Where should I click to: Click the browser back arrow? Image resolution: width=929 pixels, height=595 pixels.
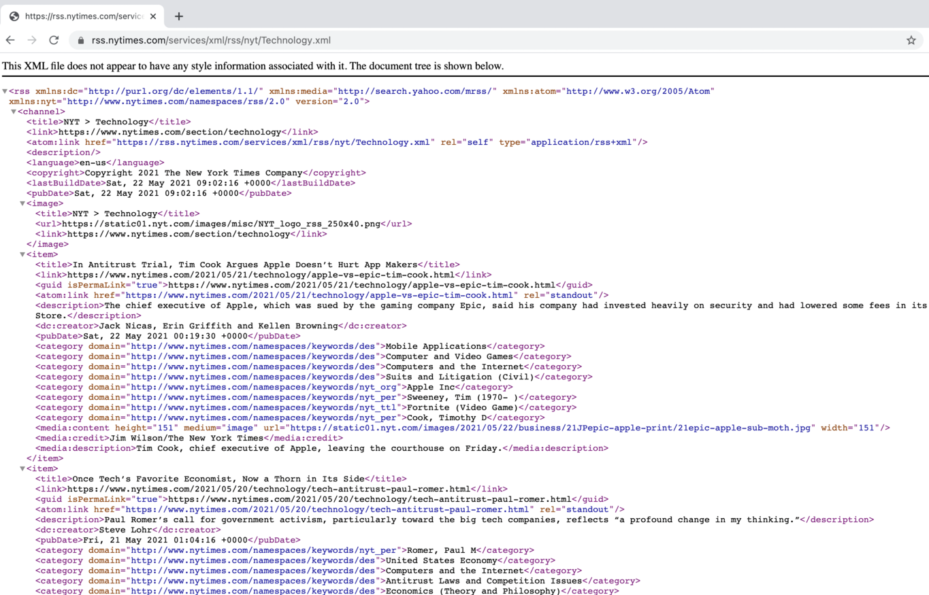coord(10,40)
